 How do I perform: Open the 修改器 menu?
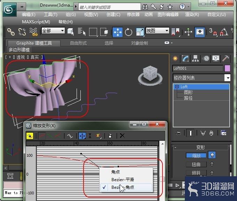[133, 15]
